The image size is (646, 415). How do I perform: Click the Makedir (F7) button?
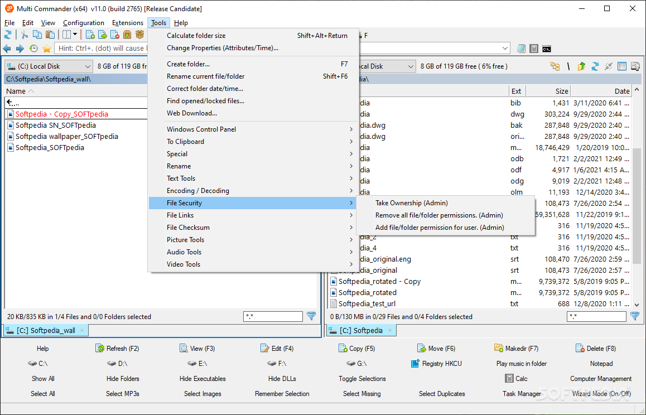click(x=516, y=348)
